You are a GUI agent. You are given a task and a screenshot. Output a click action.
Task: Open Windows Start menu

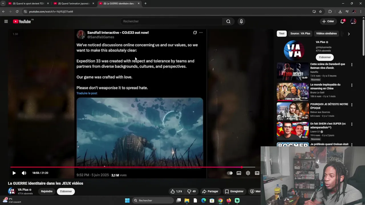127,200
